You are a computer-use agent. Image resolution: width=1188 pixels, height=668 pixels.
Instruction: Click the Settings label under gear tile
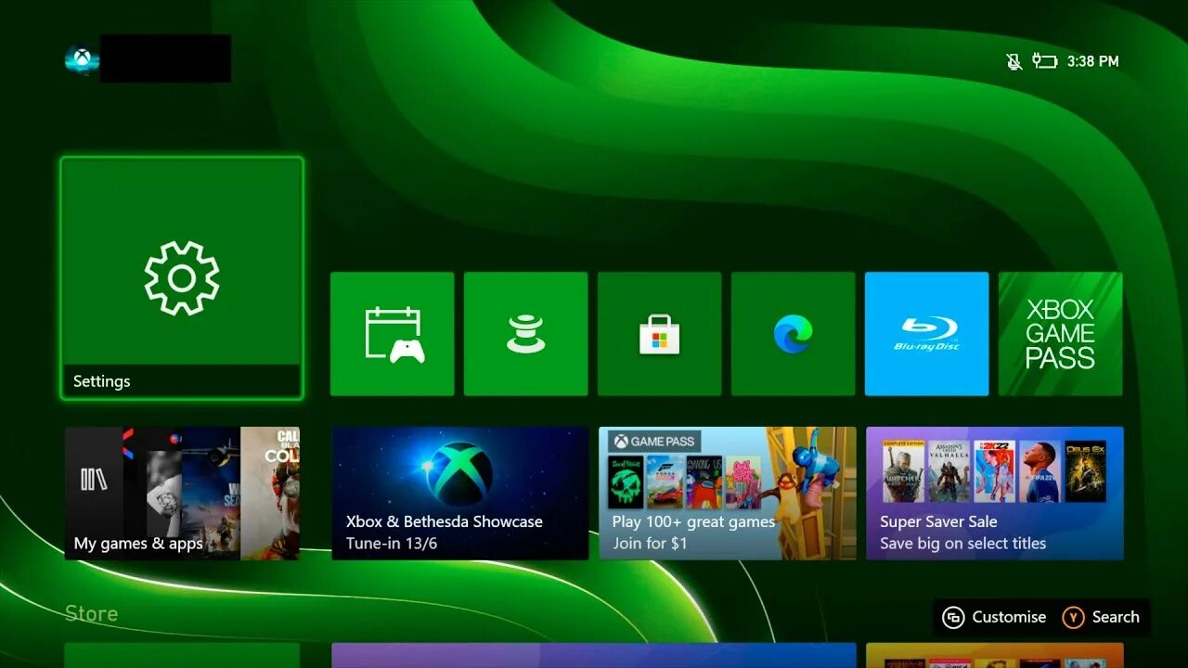pyautogui.click(x=101, y=381)
